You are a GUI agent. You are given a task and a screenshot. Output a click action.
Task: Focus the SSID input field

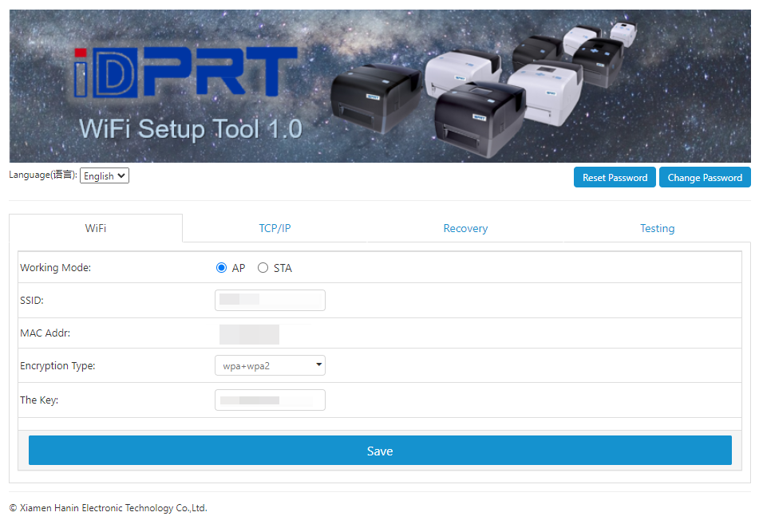(x=270, y=300)
